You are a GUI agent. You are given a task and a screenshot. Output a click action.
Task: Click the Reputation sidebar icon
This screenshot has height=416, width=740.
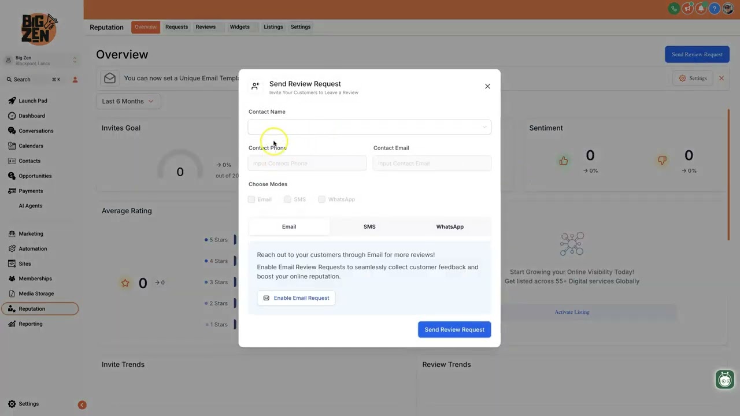pos(12,309)
